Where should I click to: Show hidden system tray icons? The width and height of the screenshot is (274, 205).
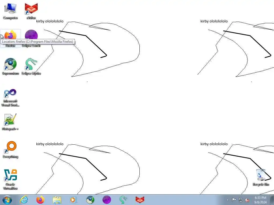[x=227, y=200]
